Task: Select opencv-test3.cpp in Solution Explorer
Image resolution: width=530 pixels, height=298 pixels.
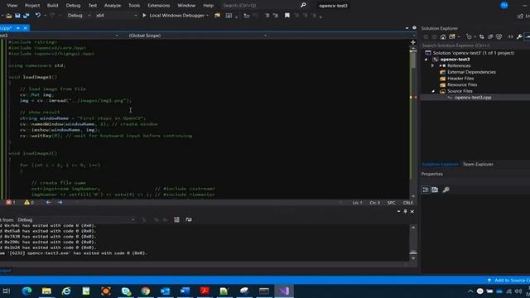Action: [473, 98]
